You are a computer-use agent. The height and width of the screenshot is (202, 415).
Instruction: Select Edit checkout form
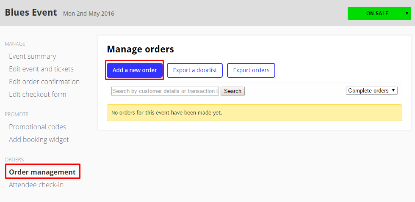click(38, 94)
